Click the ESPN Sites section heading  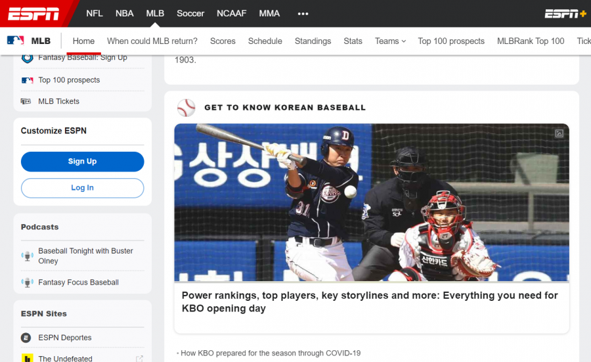click(x=44, y=314)
